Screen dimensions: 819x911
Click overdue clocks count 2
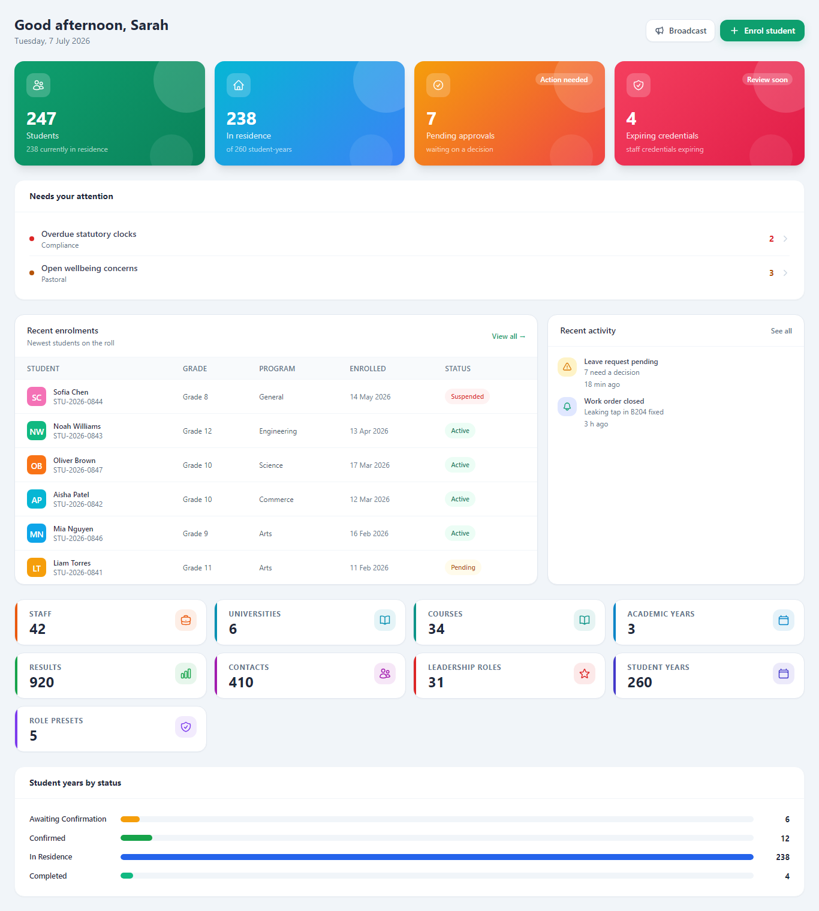(x=772, y=239)
